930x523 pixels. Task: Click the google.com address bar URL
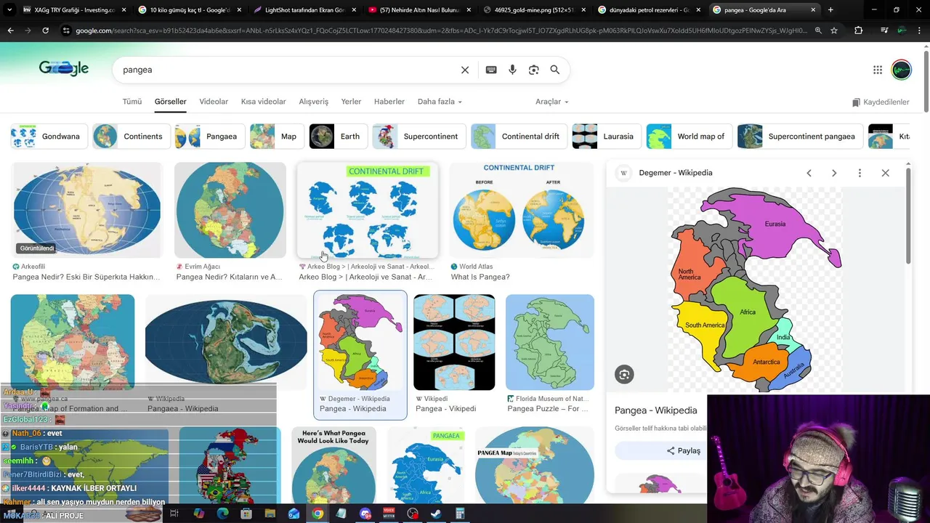pyautogui.click(x=440, y=31)
